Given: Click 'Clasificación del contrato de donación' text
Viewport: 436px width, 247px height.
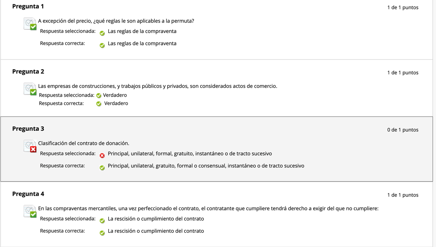Looking at the screenshot, I should pos(84,143).
